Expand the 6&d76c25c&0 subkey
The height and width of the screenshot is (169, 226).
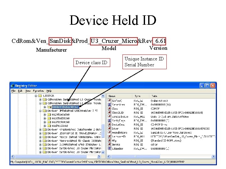[x=45, y=126]
